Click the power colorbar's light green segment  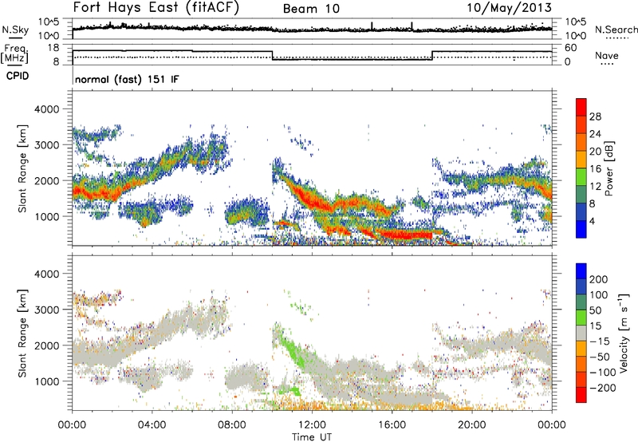581,177
